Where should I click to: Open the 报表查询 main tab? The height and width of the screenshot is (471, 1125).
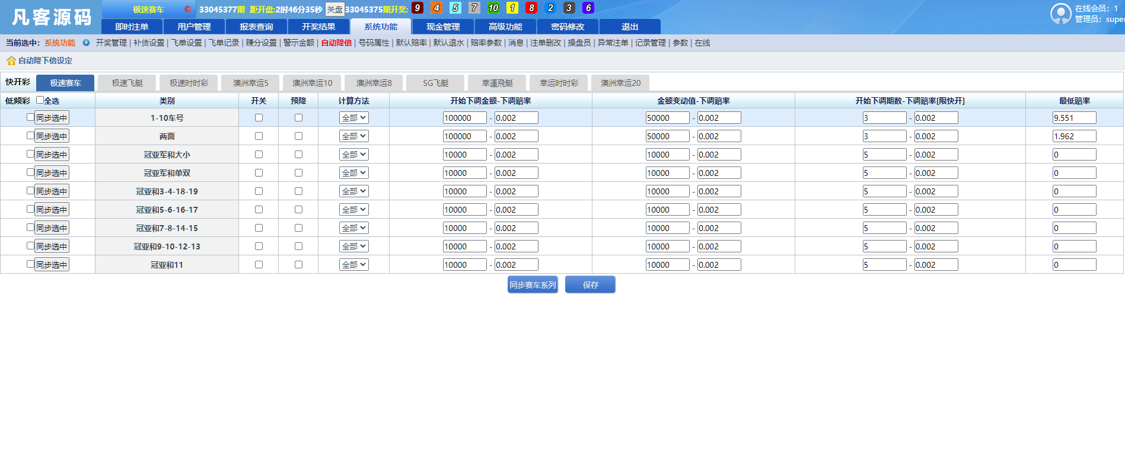pyautogui.click(x=256, y=27)
